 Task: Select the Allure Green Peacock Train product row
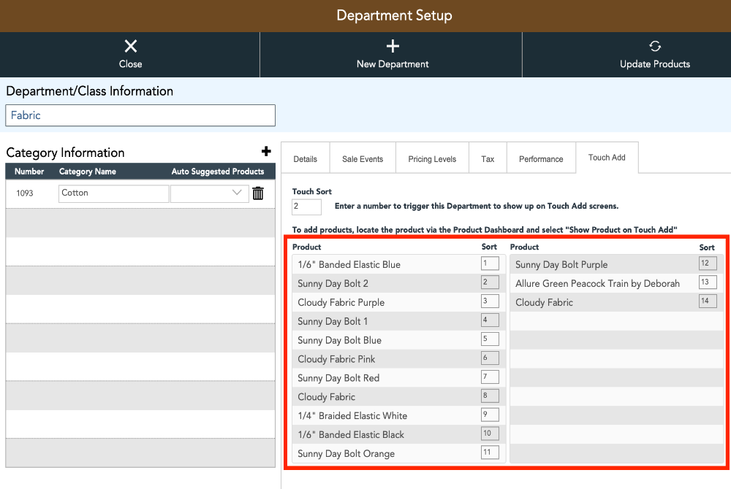pos(616,283)
